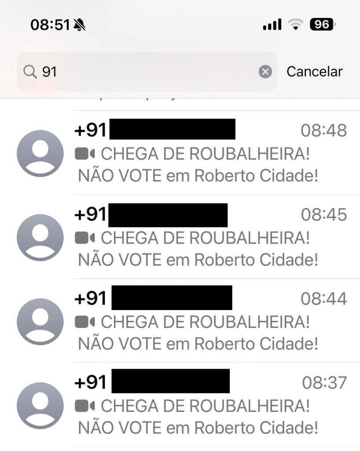Open contact avatar of the 08:45 chat

coord(40,237)
